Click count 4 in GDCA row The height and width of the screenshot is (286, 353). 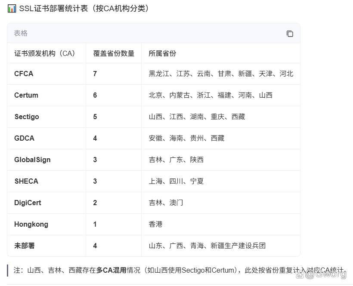click(x=95, y=138)
